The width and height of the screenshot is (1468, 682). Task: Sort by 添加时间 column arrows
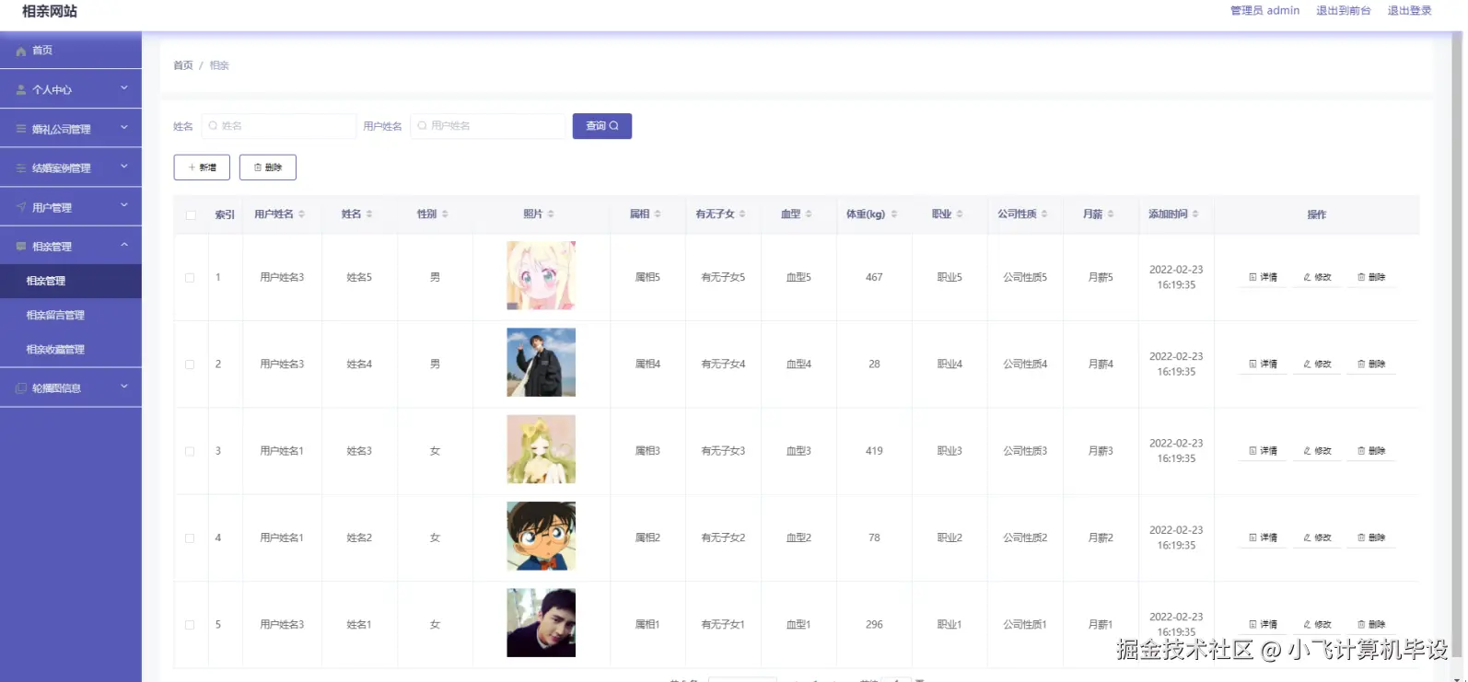coord(1195,214)
